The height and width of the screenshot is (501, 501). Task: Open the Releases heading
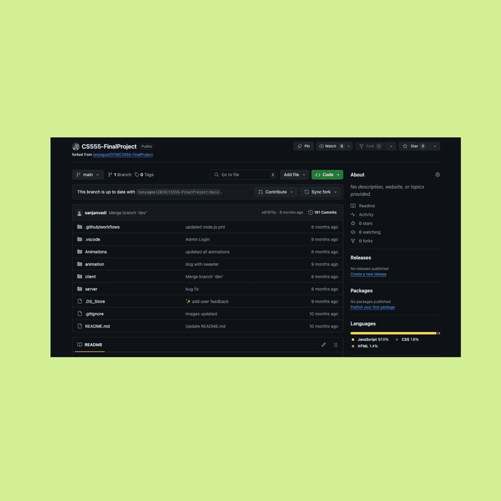361,258
